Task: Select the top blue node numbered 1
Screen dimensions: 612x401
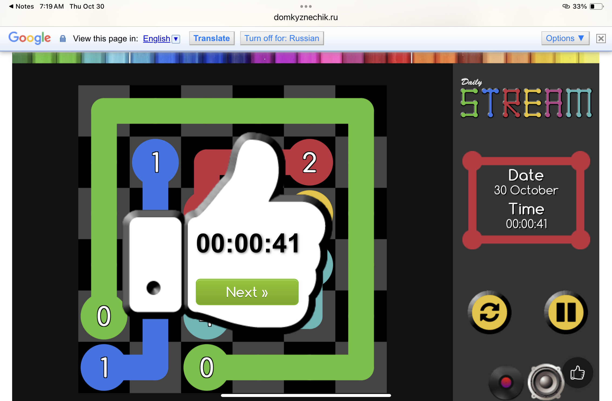Action: [155, 162]
